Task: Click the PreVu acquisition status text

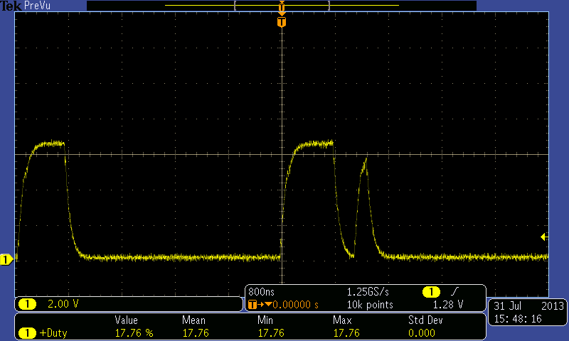Action: click(37, 6)
